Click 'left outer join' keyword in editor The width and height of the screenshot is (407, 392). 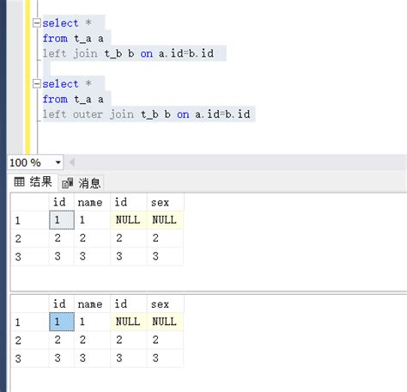pos(88,114)
